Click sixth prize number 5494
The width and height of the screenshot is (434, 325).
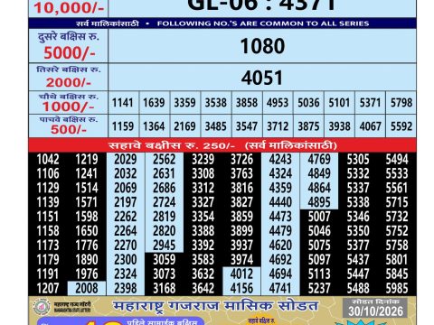point(397,159)
